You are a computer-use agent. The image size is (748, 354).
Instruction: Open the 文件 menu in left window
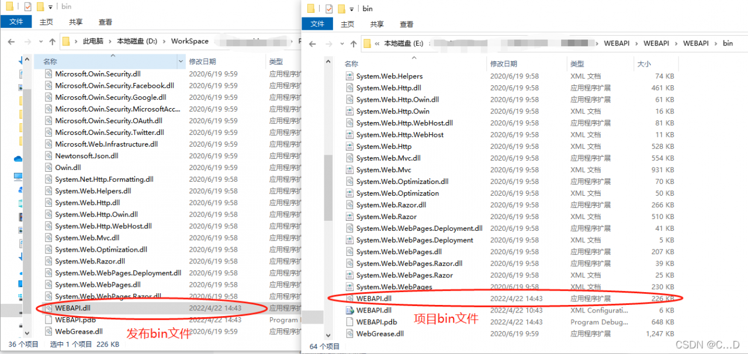pos(16,22)
